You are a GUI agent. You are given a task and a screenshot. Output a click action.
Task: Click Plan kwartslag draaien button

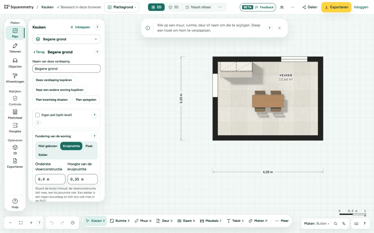[52, 100]
